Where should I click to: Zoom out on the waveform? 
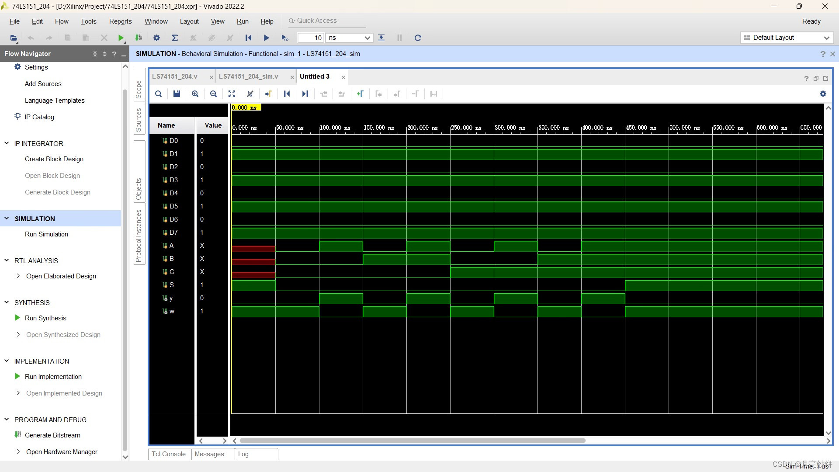coord(213,94)
